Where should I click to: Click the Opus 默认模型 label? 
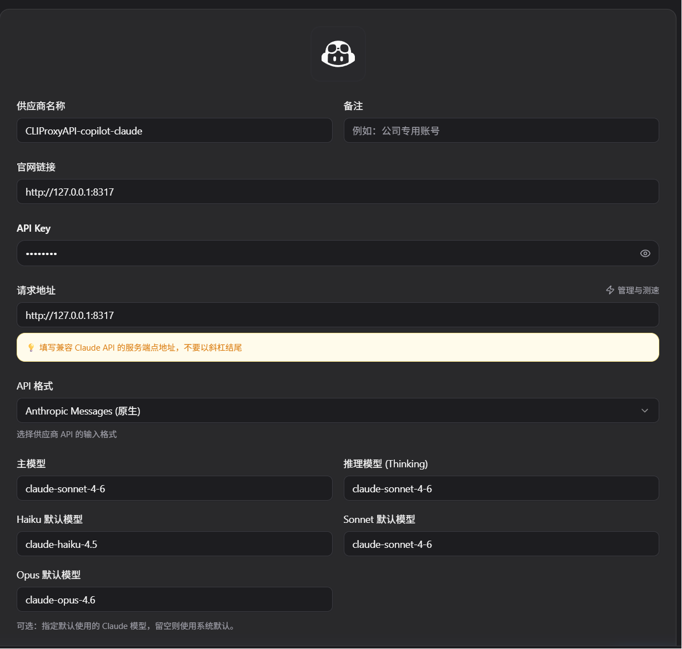tap(49, 575)
